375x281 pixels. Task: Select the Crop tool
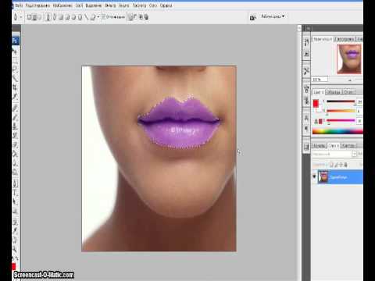pos(15,87)
